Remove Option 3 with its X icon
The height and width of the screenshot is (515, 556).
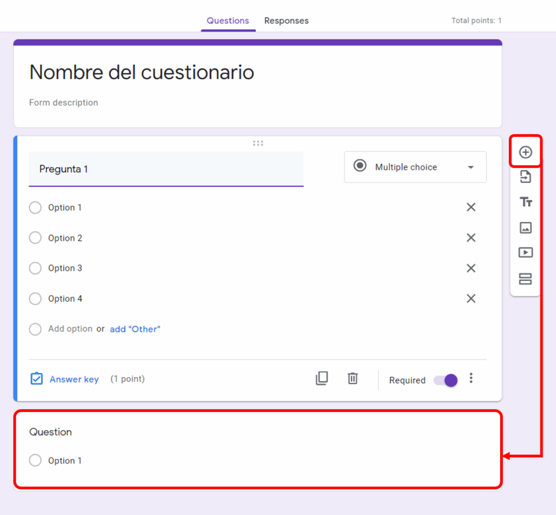pos(471,268)
